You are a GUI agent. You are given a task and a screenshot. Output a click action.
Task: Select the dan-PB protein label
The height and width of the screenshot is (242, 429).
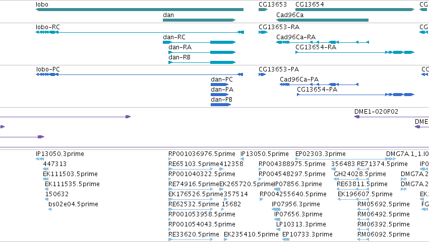point(222,100)
